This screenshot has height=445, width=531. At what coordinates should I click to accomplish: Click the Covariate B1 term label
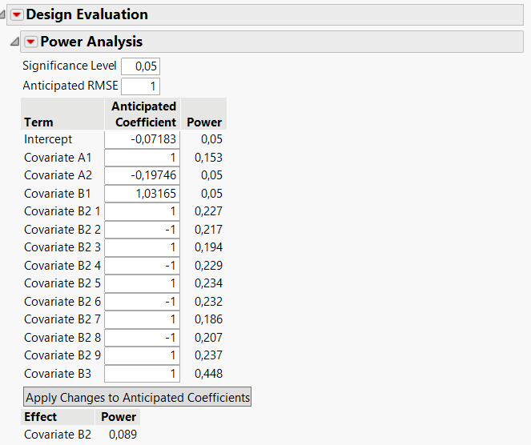(58, 194)
